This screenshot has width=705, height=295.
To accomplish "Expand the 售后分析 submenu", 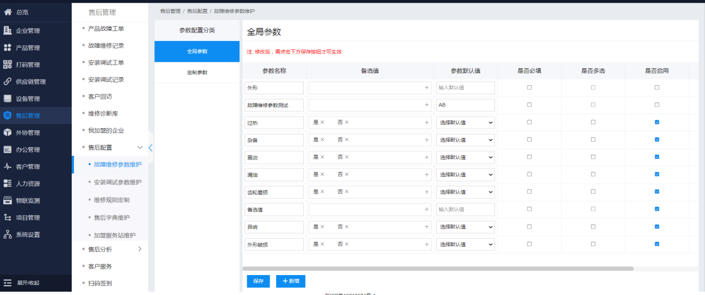I will coord(140,249).
